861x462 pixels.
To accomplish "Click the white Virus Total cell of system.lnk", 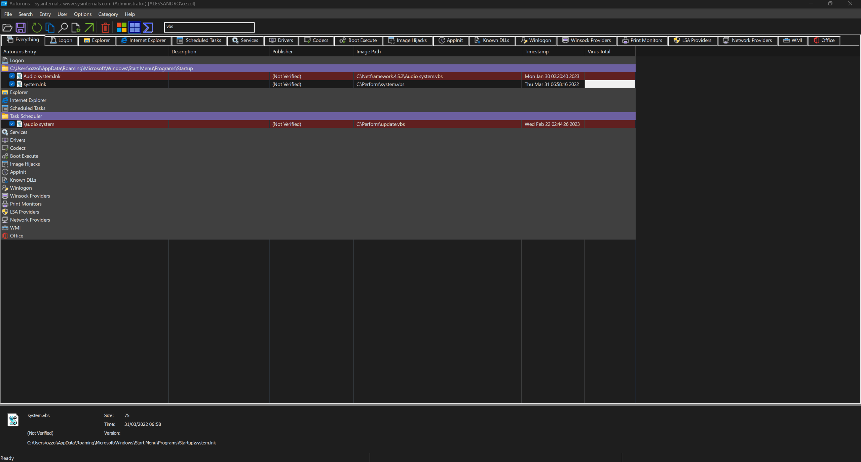I will tap(609, 84).
